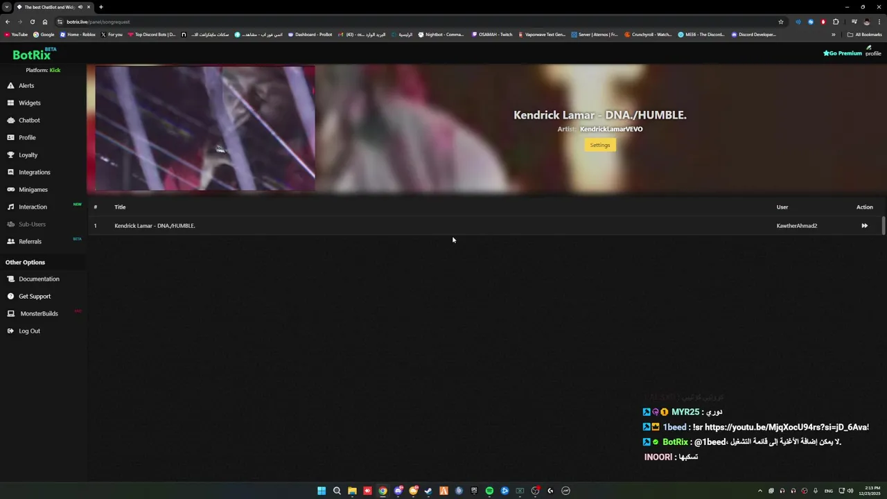
Task: Open the Crunchyroll bookmark
Action: (x=648, y=35)
